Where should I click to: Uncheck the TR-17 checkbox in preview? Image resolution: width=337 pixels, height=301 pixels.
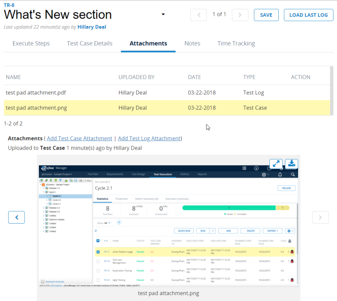click(98, 252)
